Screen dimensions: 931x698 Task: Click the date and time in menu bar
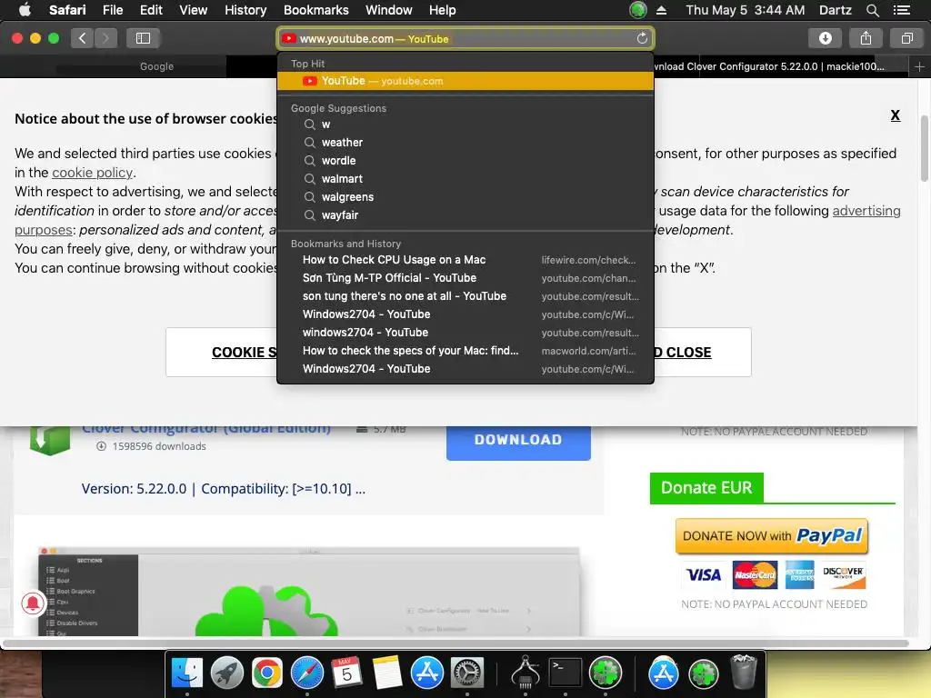746,10
